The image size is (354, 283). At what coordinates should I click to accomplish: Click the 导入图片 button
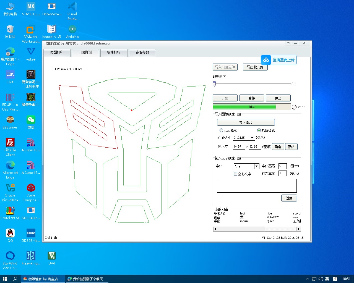point(246,122)
